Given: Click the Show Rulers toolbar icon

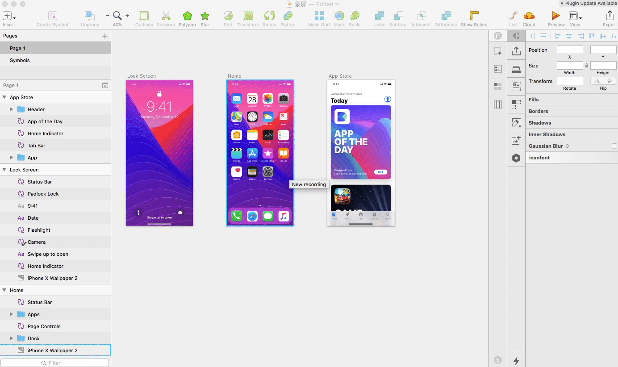Looking at the screenshot, I should coord(474,17).
